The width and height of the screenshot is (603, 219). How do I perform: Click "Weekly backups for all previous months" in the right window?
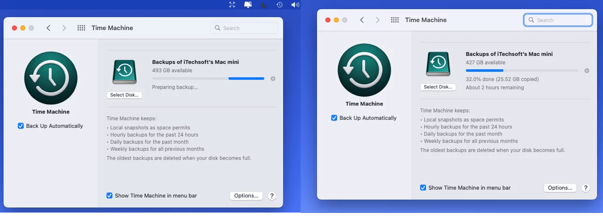click(471, 141)
